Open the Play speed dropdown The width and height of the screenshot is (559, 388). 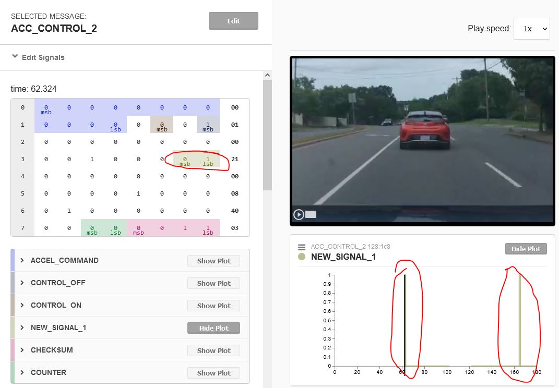pos(531,29)
